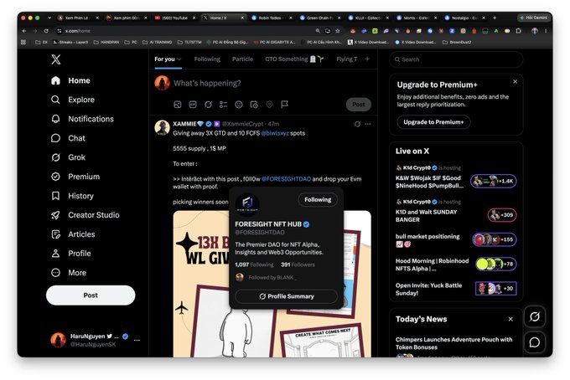Open the AI TRAINING bookmarks folder

(x=157, y=42)
